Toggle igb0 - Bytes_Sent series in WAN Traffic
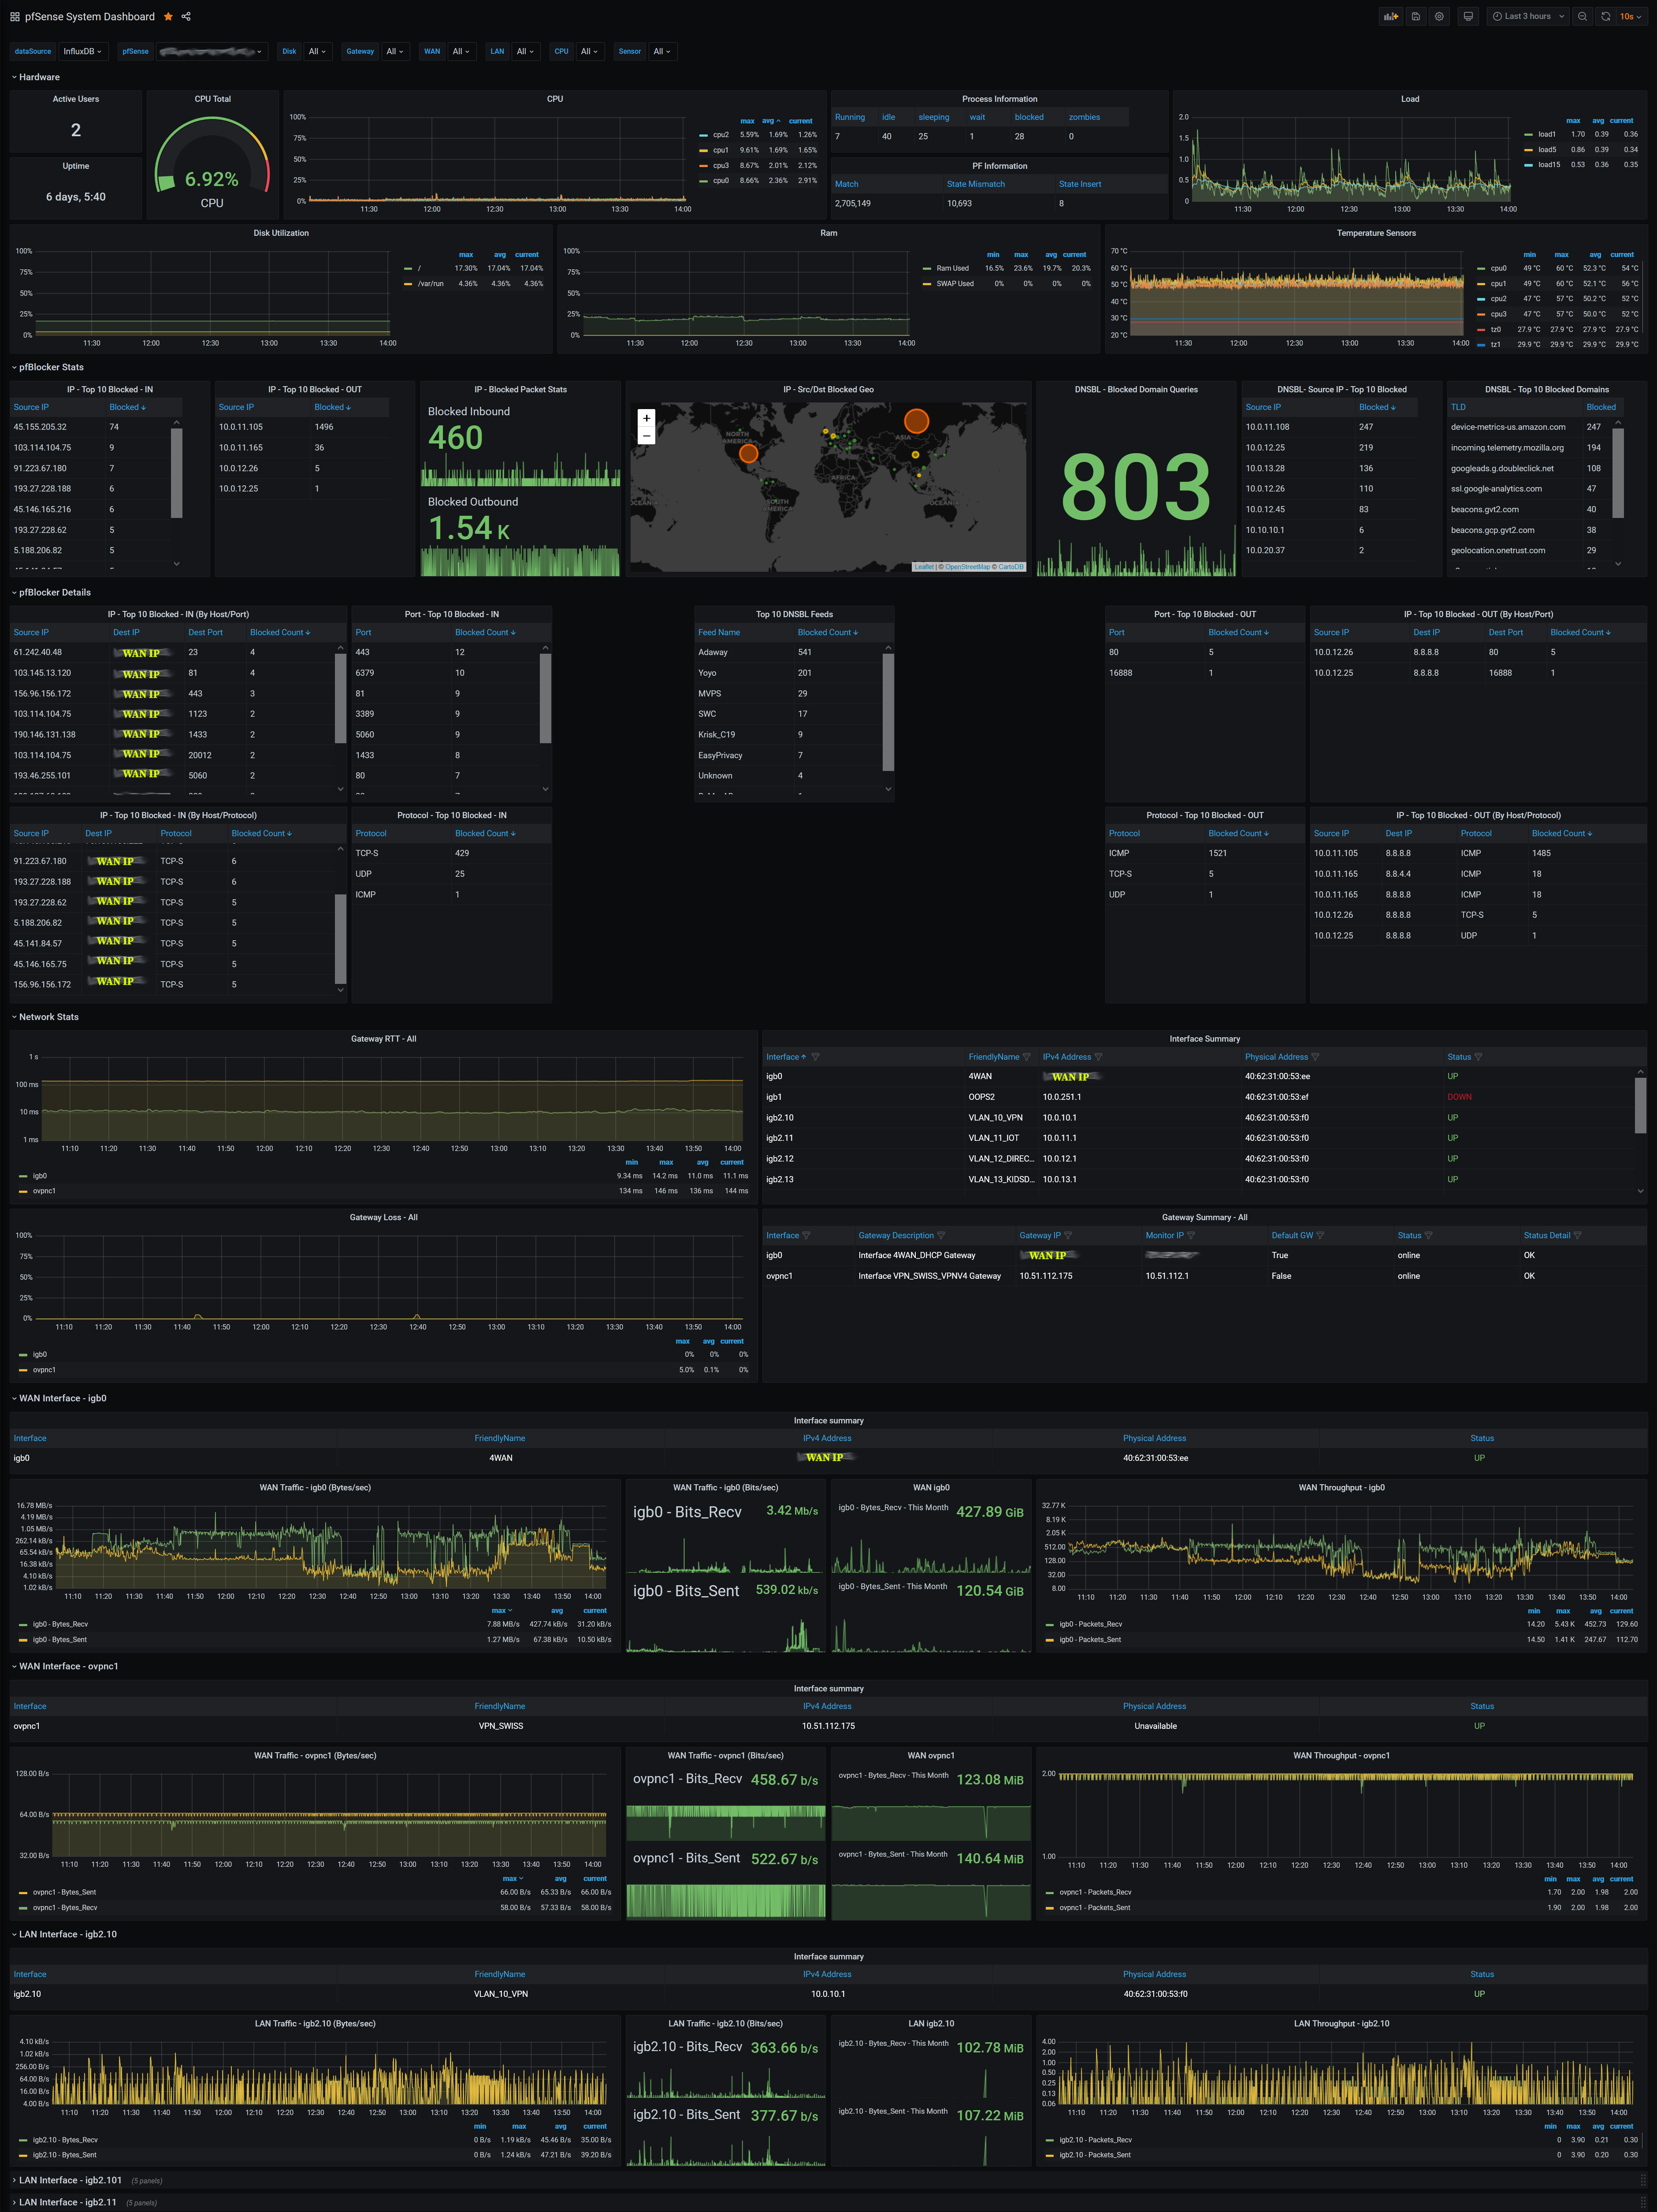Viewport: 1657px width, 2212px height. pyautogui.click(x=59, y=1639)
